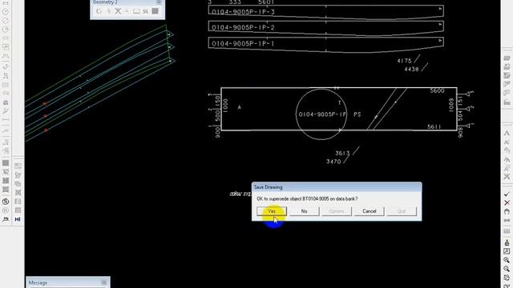The height and width of the screenshot is (288, 513).
Task: Select the X-shaped icon in Geometry 2 toolbar
Action: [x=118, y=11]
